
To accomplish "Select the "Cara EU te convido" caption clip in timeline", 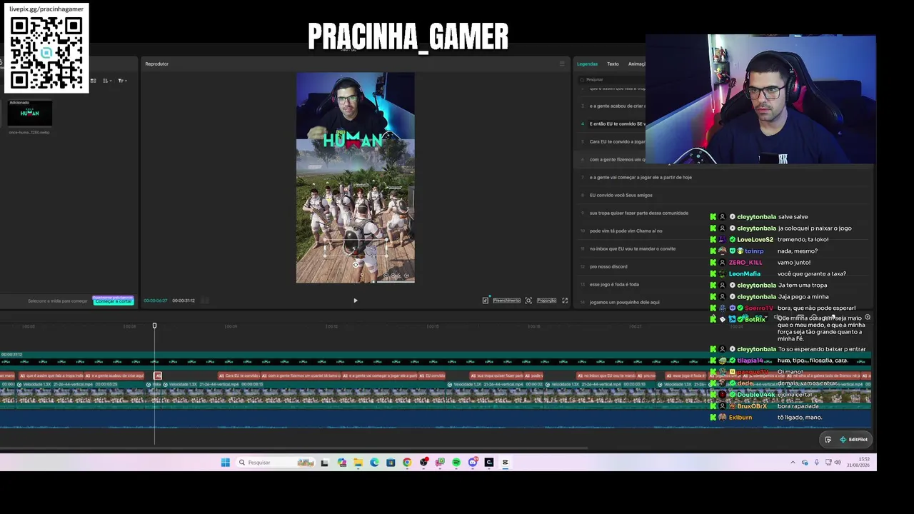I will coord(238,376).
